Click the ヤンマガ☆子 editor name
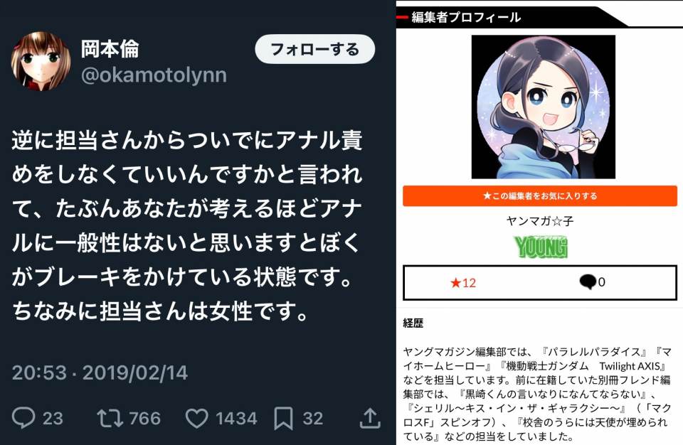This screenshot has height=445, width=683. tap(540, 221)
